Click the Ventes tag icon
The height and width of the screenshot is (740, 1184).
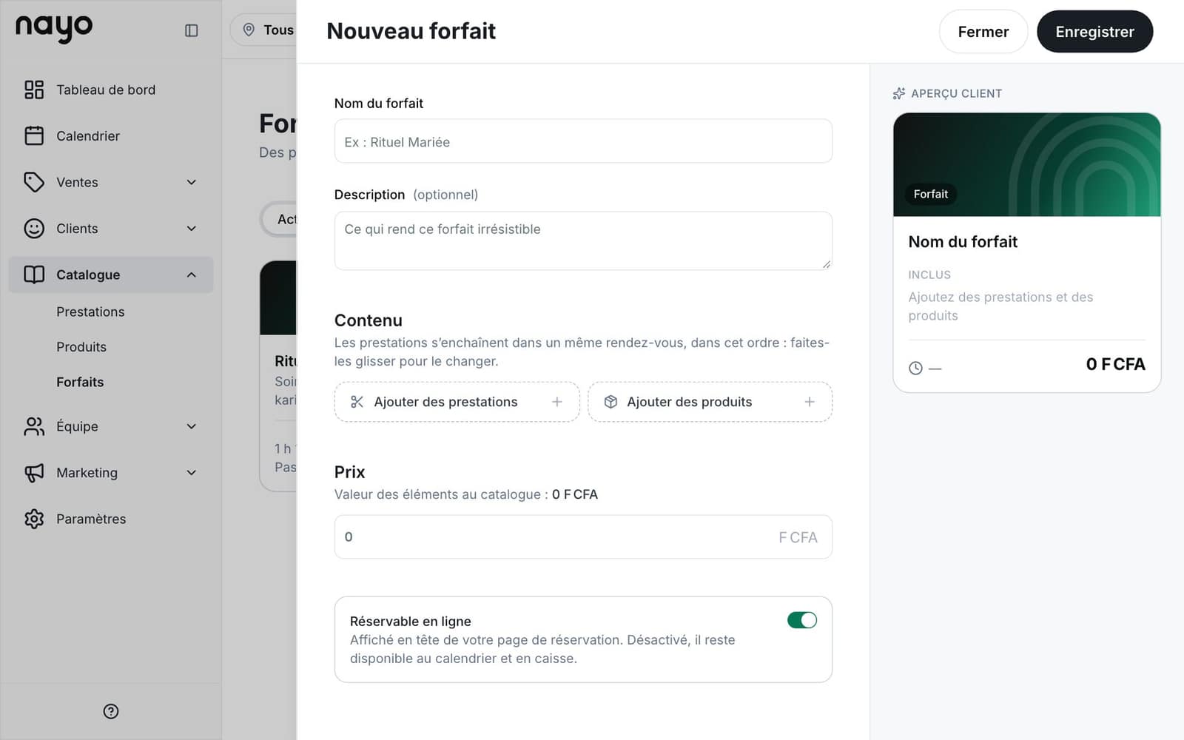pyautogui.click(x=34, y=182)
